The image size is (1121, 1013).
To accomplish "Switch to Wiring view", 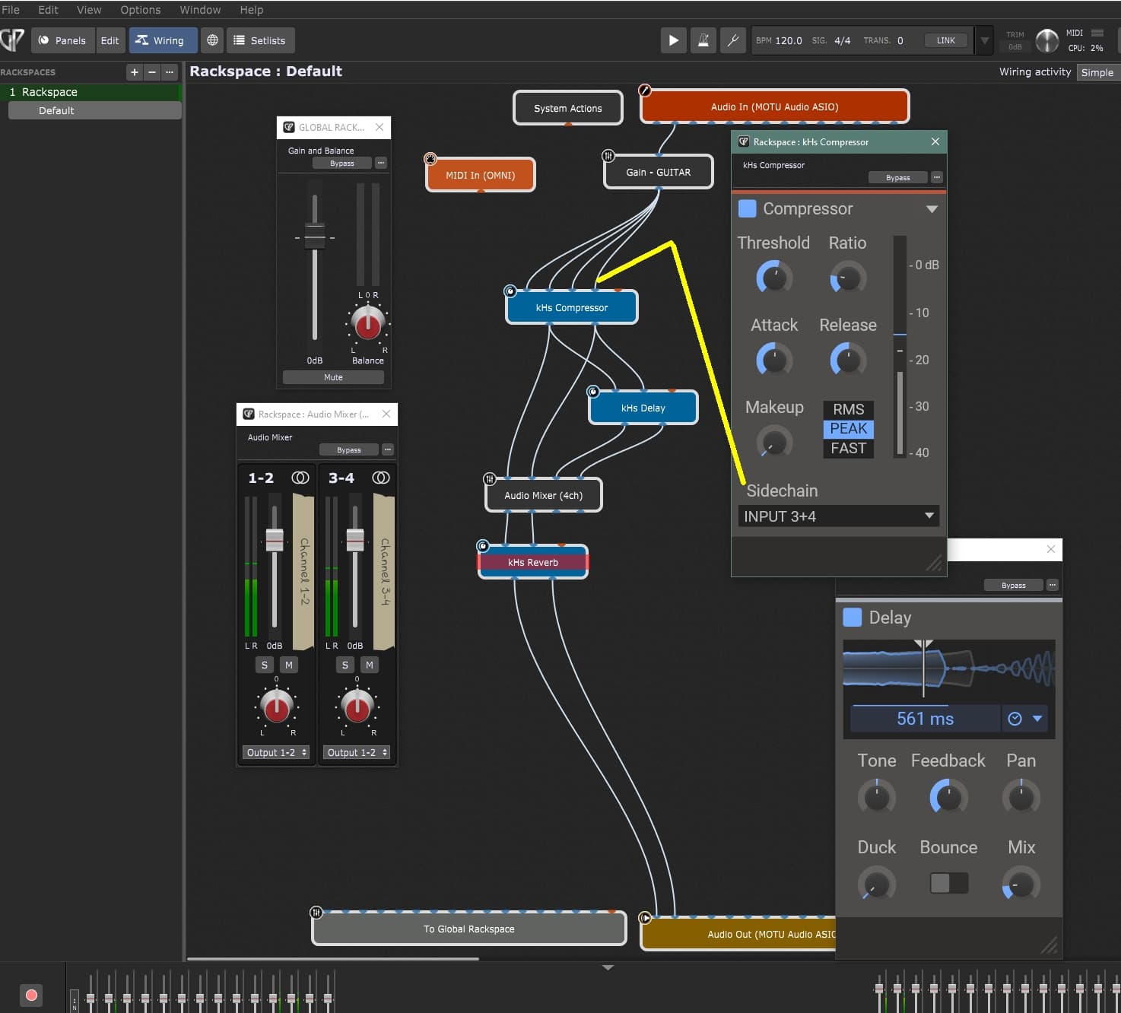I will point(163,40).
